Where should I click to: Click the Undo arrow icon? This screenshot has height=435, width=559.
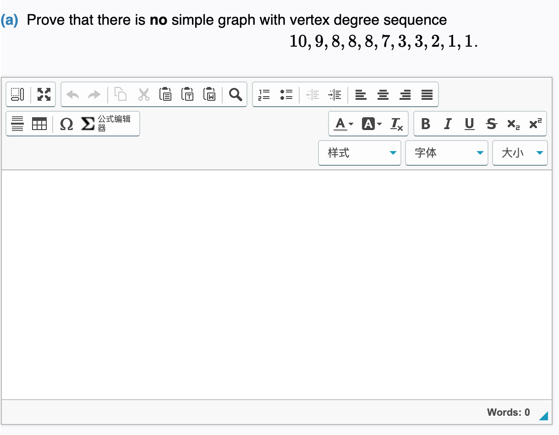(72, 95)
